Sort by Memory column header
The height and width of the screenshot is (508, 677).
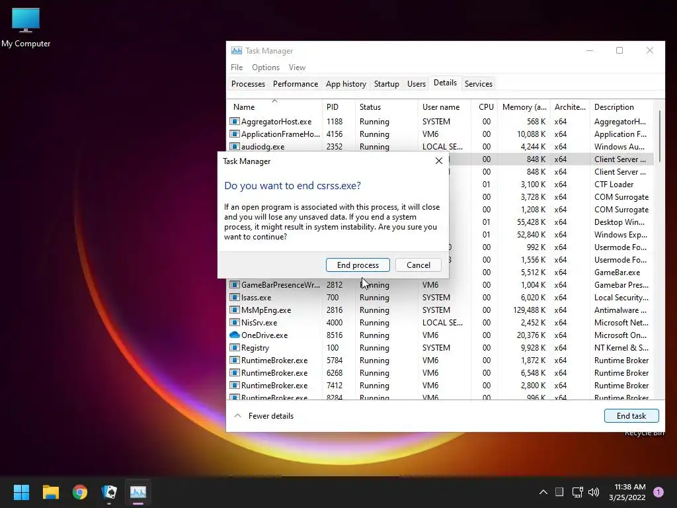click(524, 106)
